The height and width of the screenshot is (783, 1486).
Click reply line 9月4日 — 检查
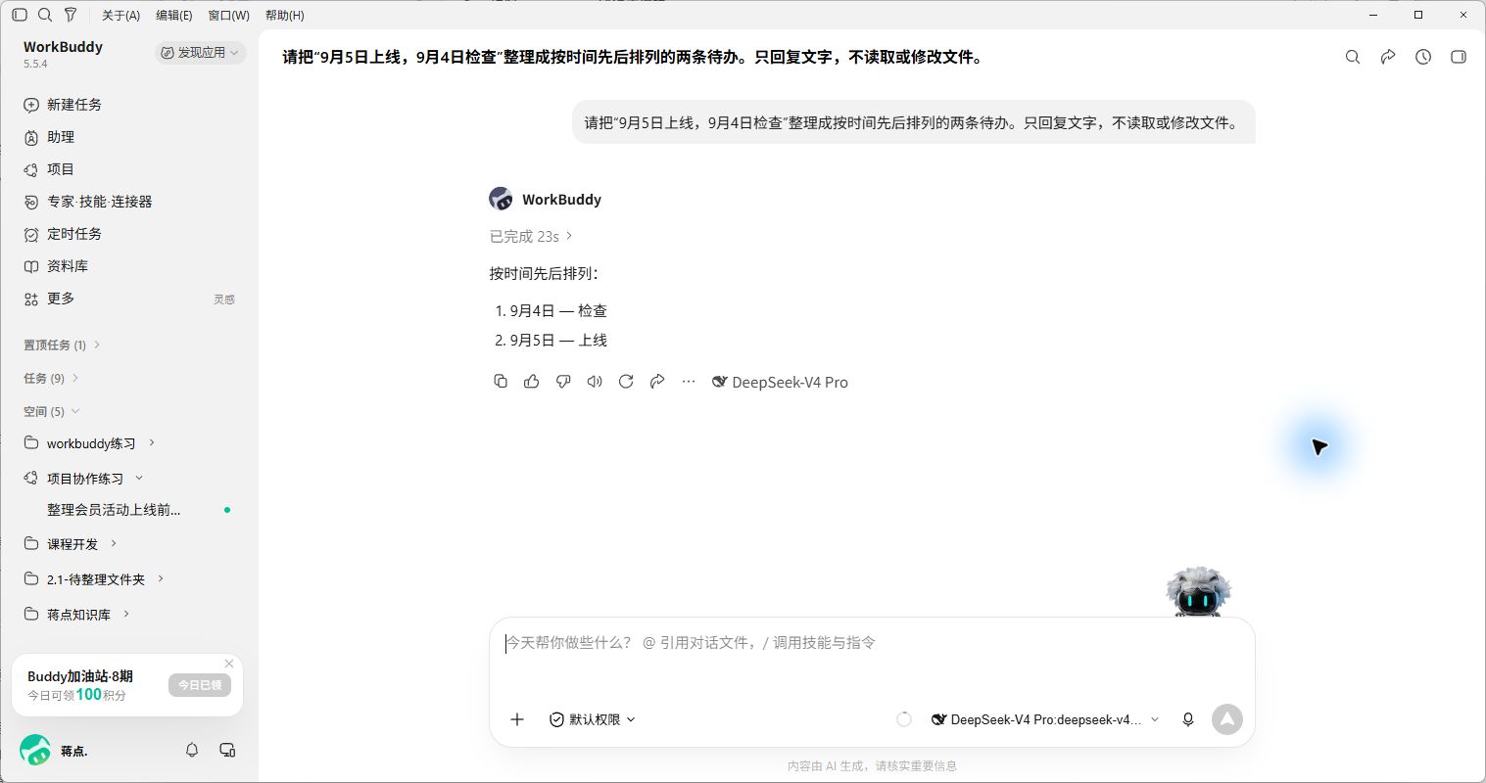pos(558,310)
